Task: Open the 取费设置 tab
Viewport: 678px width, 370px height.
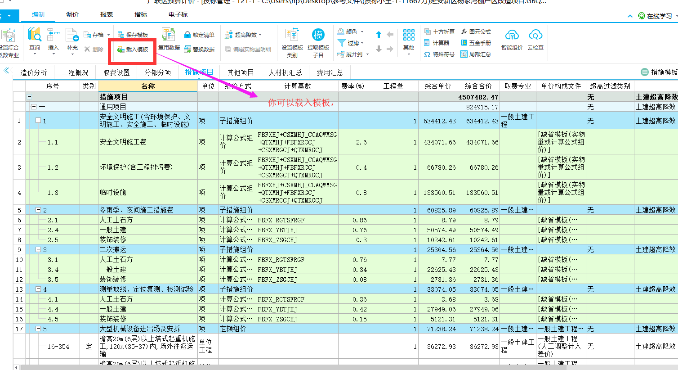Action: (x=116, y=72)
